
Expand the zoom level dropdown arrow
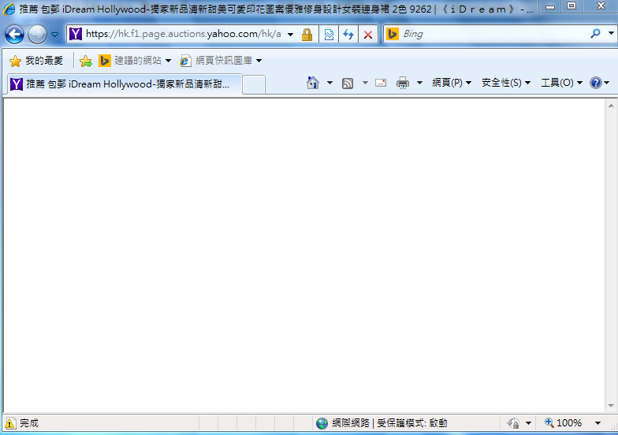click(598, 423)
